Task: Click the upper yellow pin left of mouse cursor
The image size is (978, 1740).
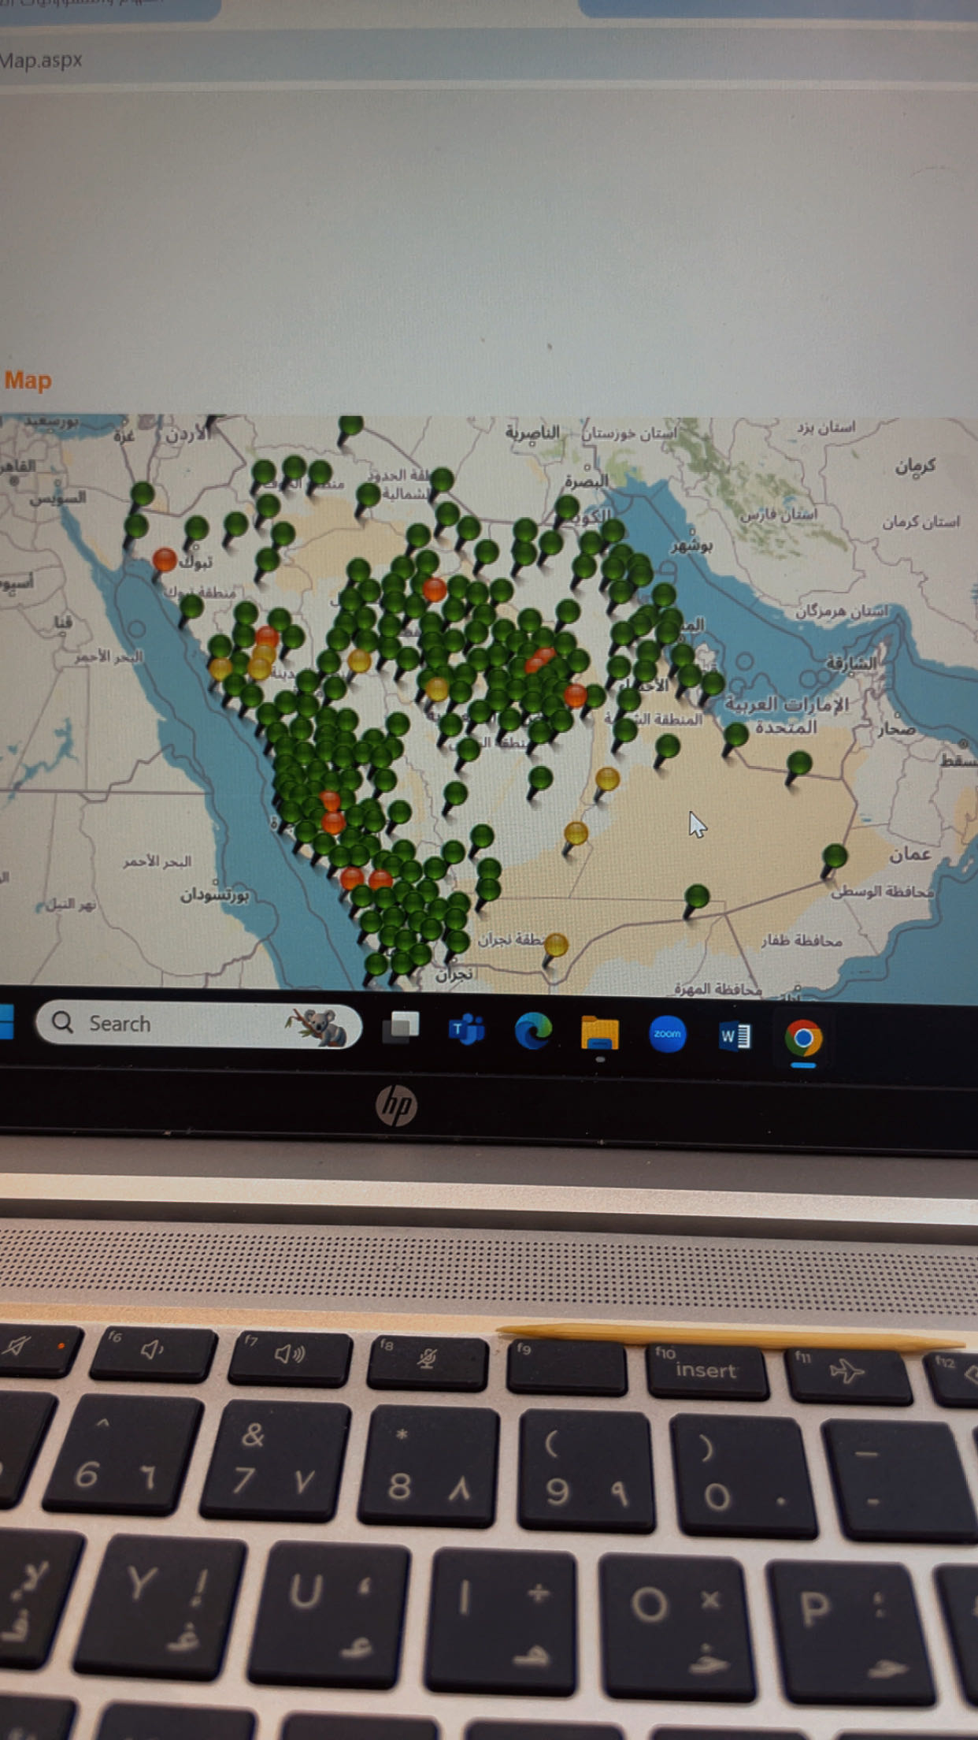Action: point(607,779)
